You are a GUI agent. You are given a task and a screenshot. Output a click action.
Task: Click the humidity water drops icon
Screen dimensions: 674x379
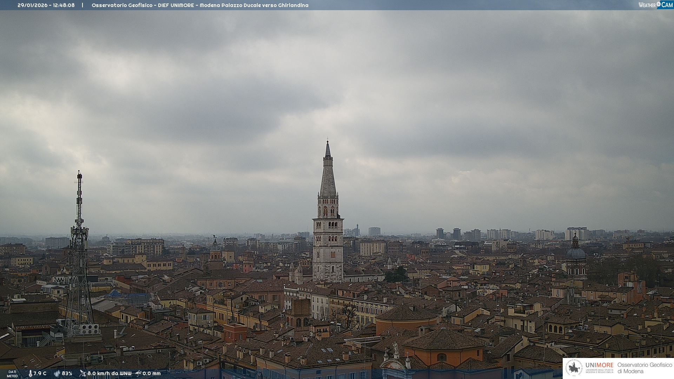click(x=57, y=373)
